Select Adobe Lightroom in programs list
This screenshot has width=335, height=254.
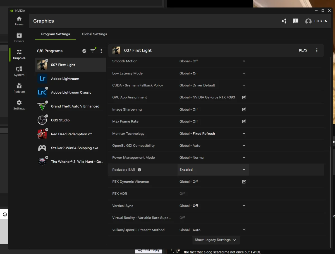click(x=71, y=79)
